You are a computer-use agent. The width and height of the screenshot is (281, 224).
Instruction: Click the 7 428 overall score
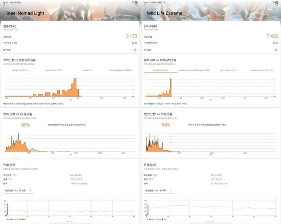(x=272, y=36)
